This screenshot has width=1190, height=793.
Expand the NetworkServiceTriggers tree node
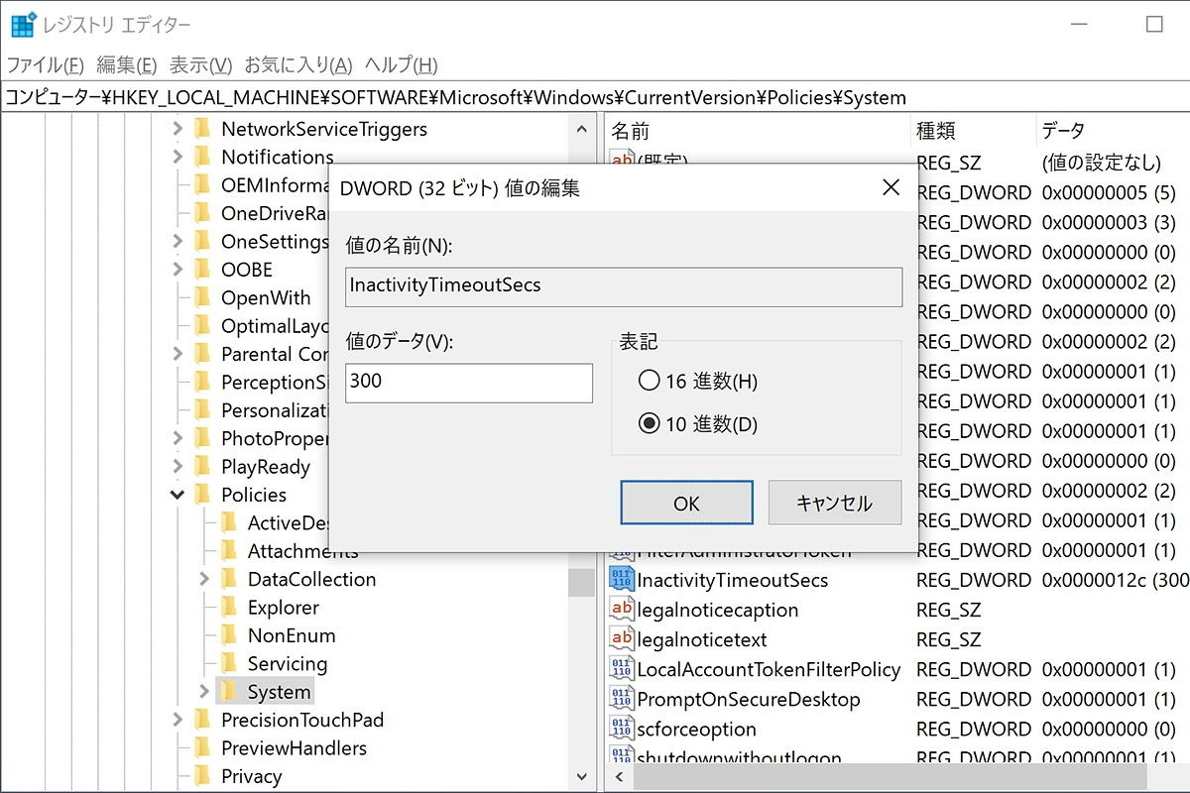click(x=178, y=129)
